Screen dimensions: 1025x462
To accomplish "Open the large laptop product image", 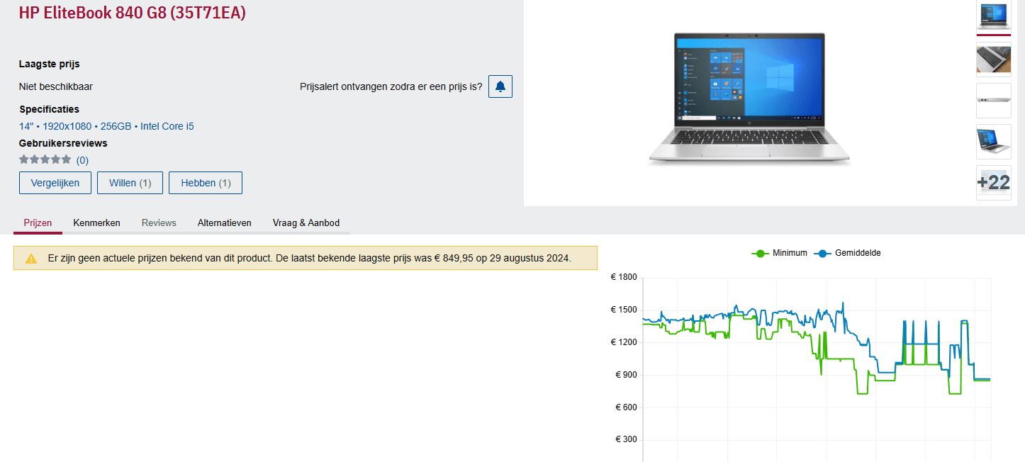I will pos(749,99).
